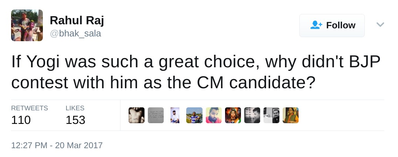View the 110 retweets list
Viewport: 398px width, 157px height.
click(21, 120)
